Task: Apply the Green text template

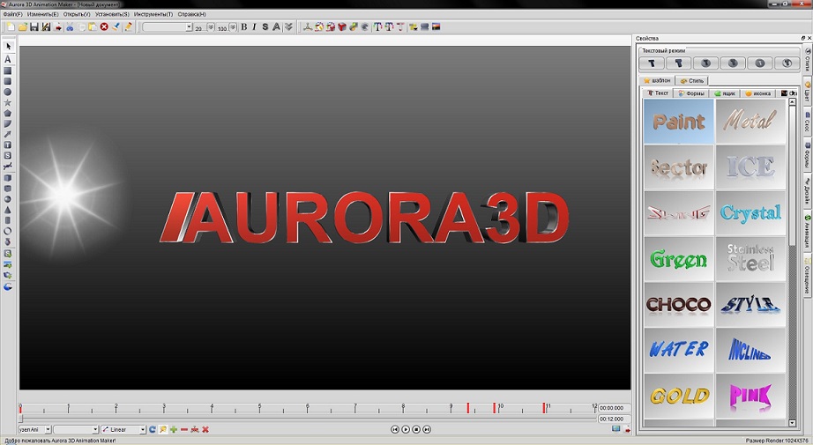Action: point(679,258)
